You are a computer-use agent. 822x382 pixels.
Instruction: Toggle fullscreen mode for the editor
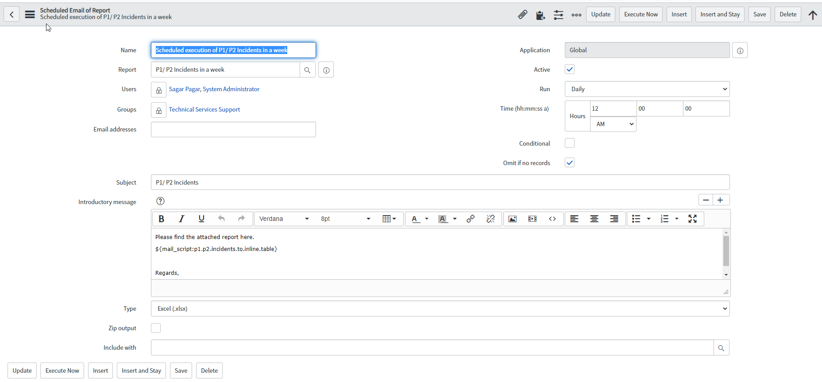click(693, 219)
